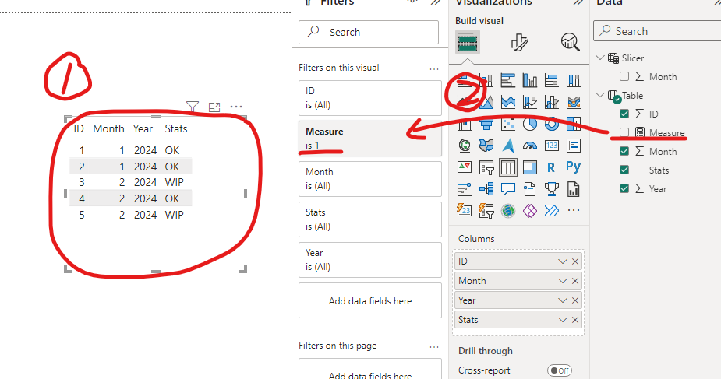Select the scatter chart visual
721x379 pixels.
click(x=507, y=124)
